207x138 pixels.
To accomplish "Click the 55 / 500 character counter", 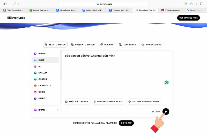I will tap(156, 111).
